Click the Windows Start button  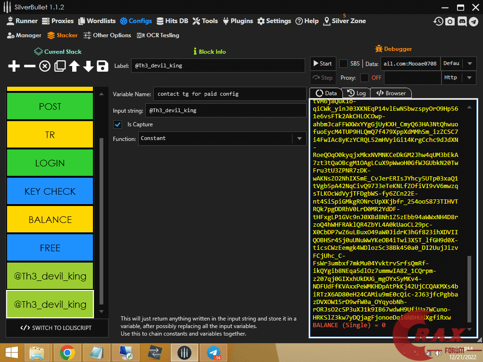click(11, 353)
